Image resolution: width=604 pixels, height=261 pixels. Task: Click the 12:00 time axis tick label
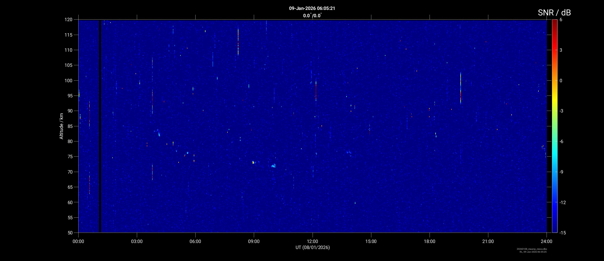312,241
